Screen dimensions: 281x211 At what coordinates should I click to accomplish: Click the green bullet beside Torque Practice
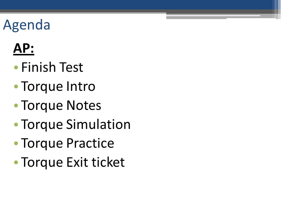tap(16, 143)
